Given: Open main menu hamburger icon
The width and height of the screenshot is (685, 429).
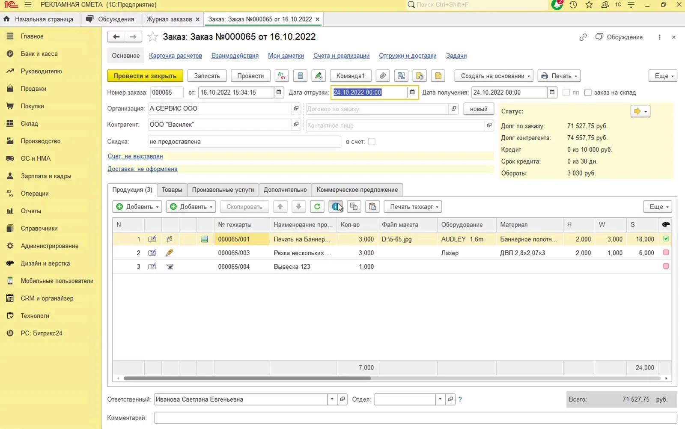Looking at the screenshot, I should (28, 5).
